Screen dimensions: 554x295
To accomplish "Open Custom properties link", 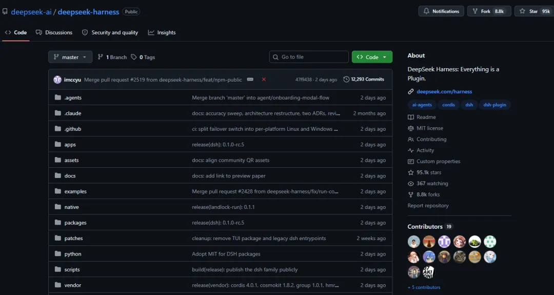I will 439,162.
